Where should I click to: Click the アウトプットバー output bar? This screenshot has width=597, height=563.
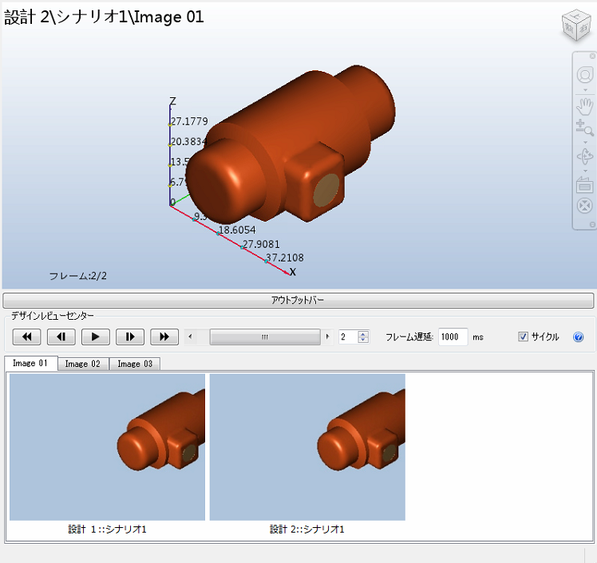pyautogui.click(x=298, y=300)
